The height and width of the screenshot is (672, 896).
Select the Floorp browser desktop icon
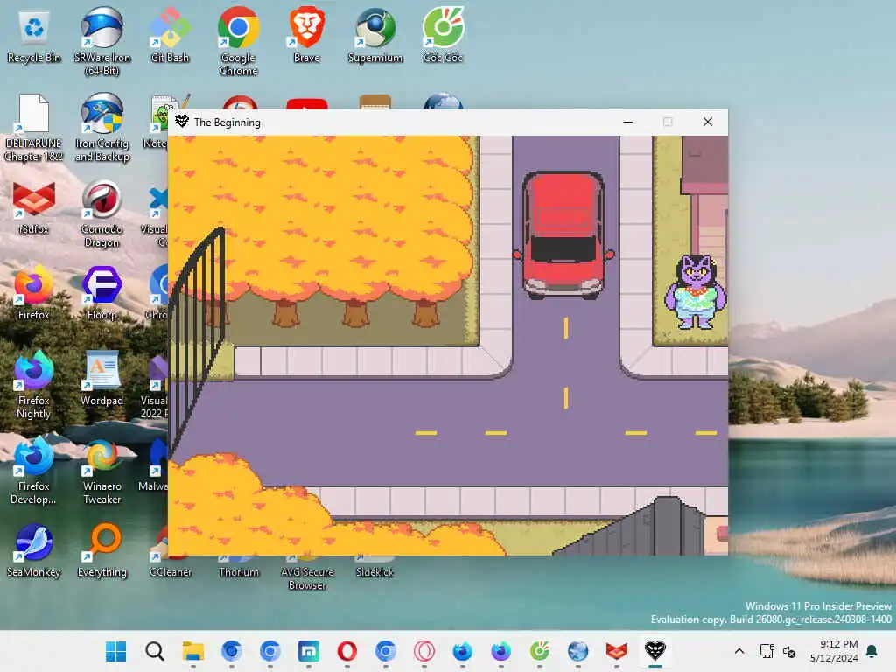coord(102,292)
